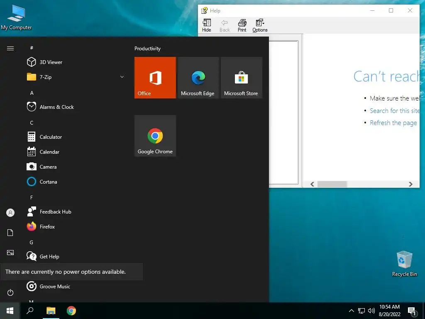Image resolution: width=425 pixels, height=319 pixels.
Task: Click the Power button in Start
Action: pos(10,292)
